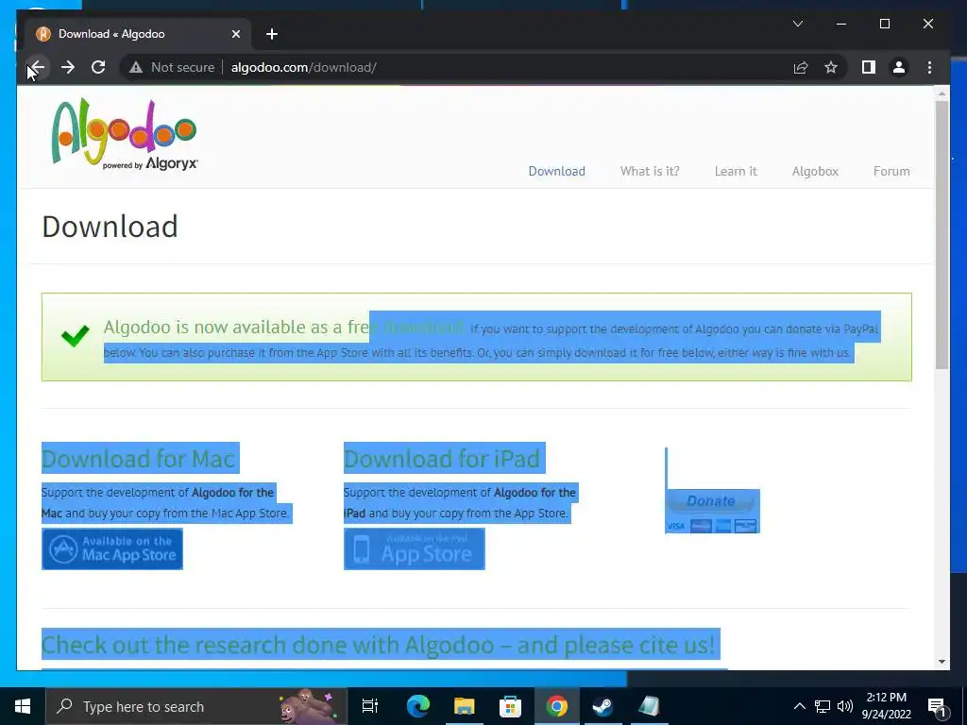
Task: Share this page via the share icon
Action: [x=801, y=67]
